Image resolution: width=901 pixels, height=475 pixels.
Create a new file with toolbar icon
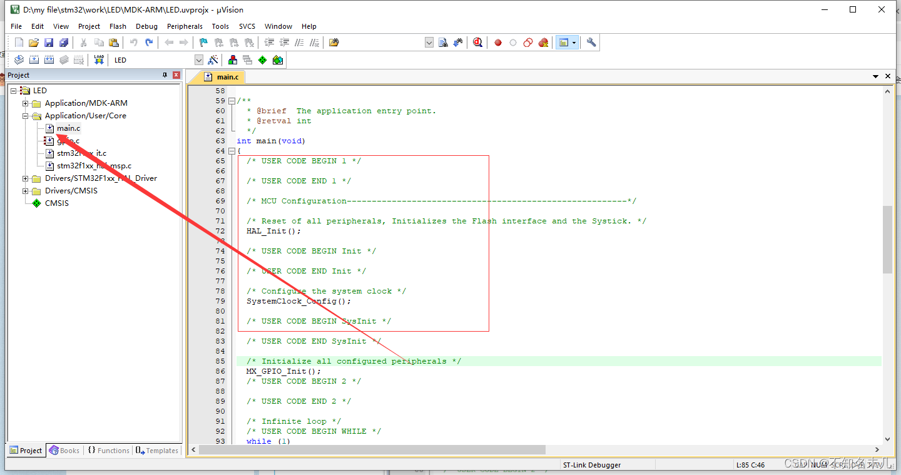point(19,43)
